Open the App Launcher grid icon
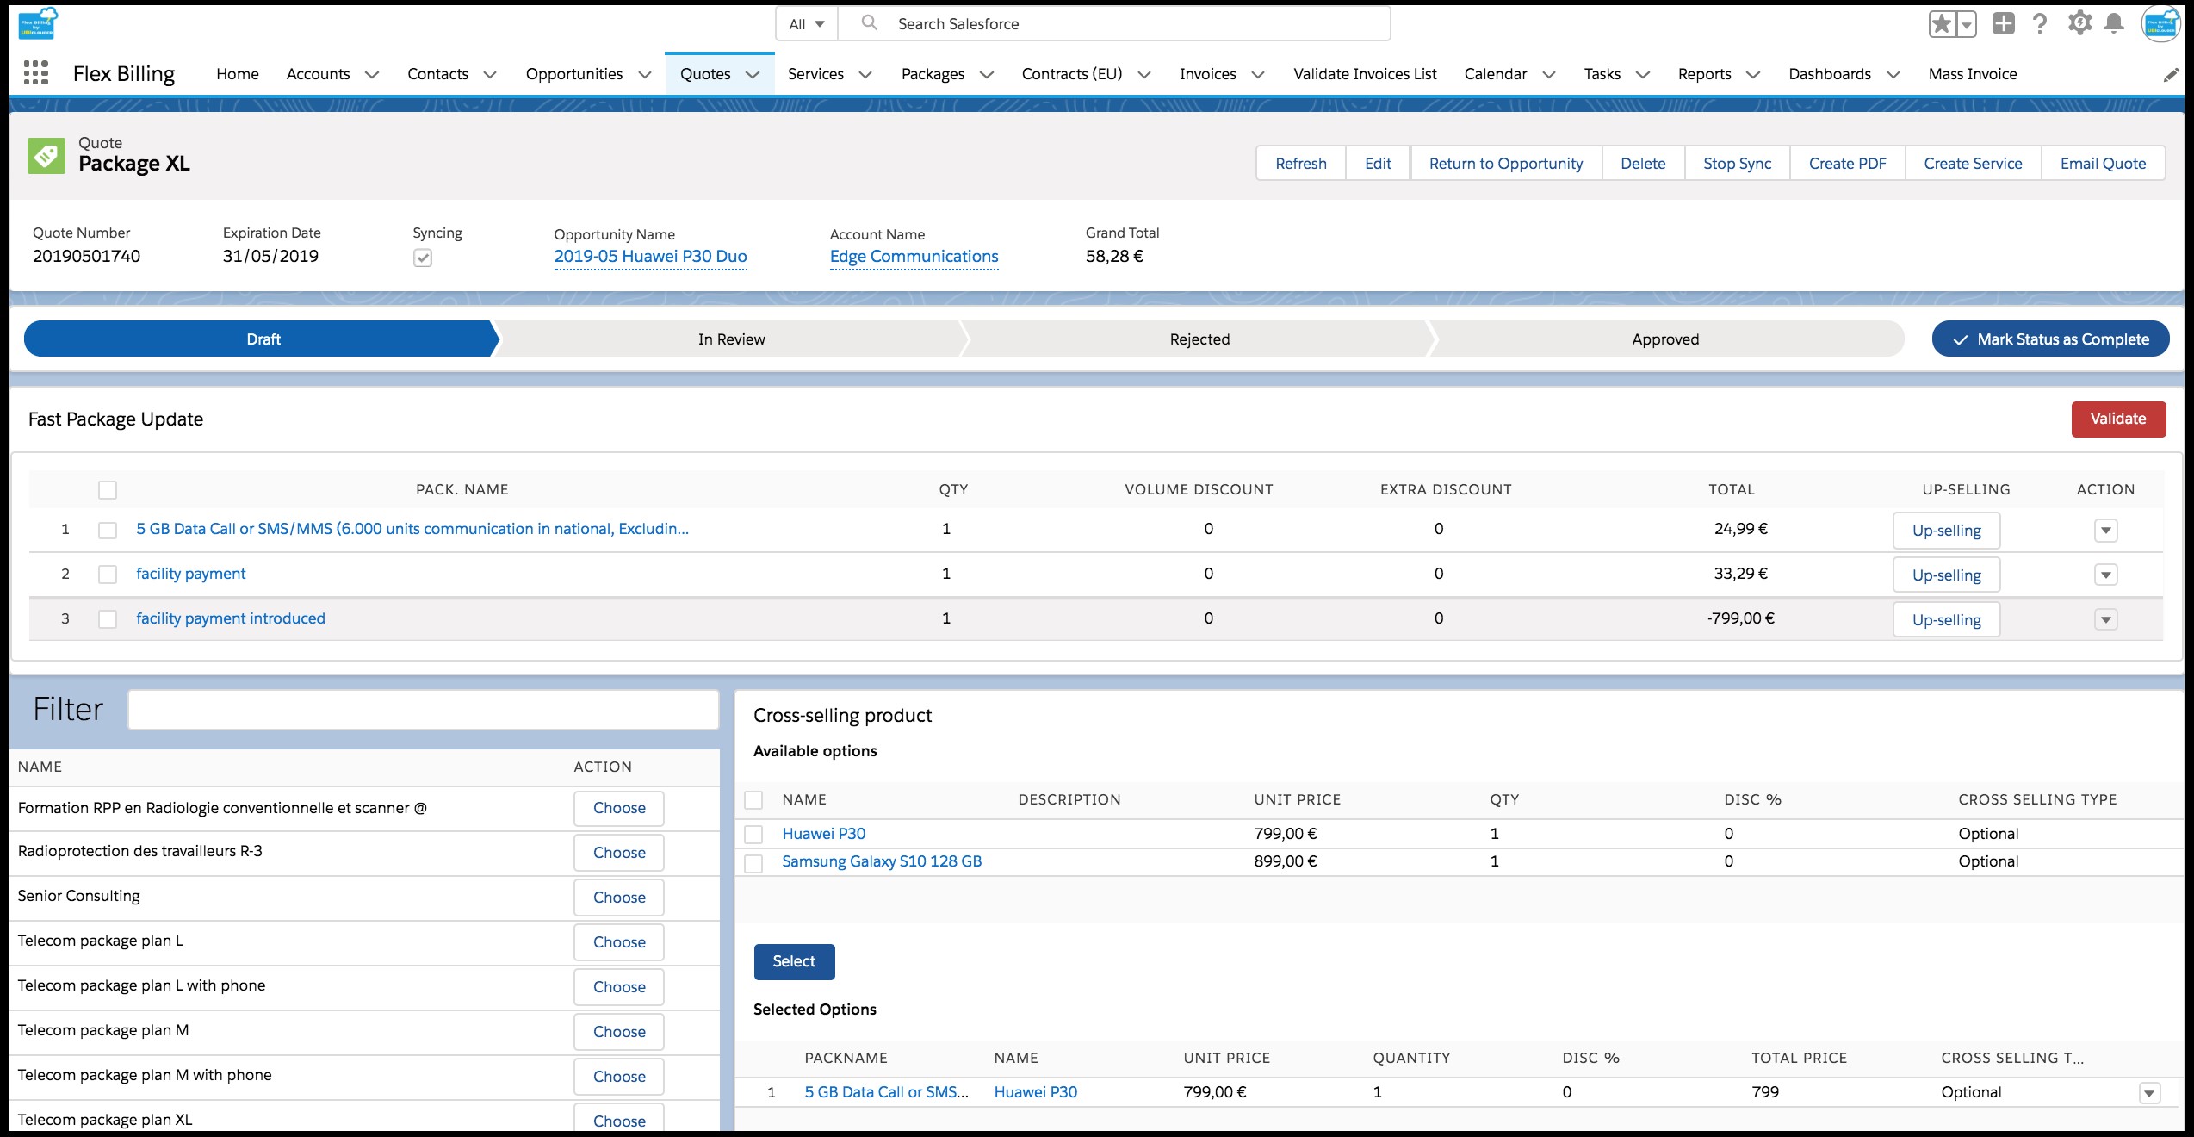2194x1137 pixels. (x=35, y=73)
